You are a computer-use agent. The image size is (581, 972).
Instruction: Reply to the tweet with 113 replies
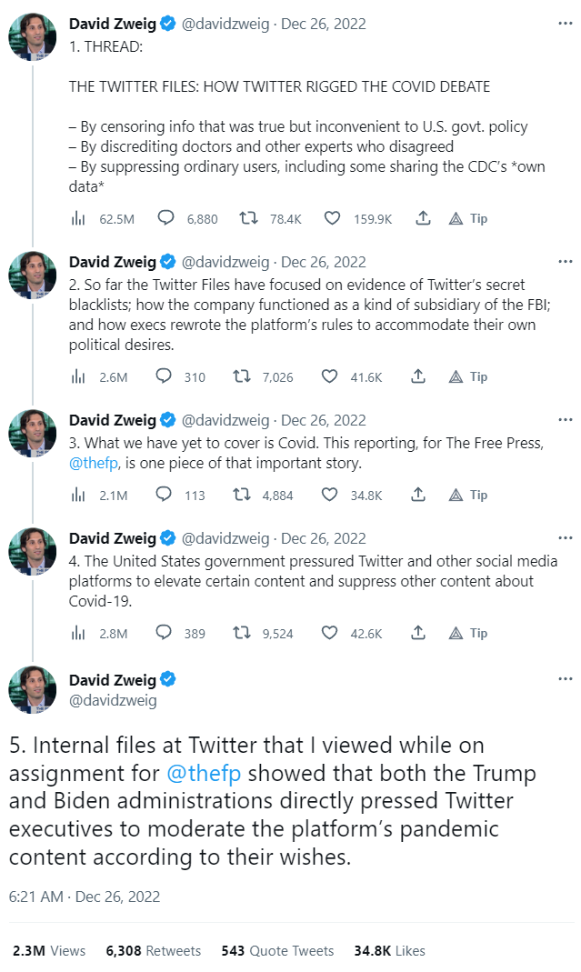165,495
